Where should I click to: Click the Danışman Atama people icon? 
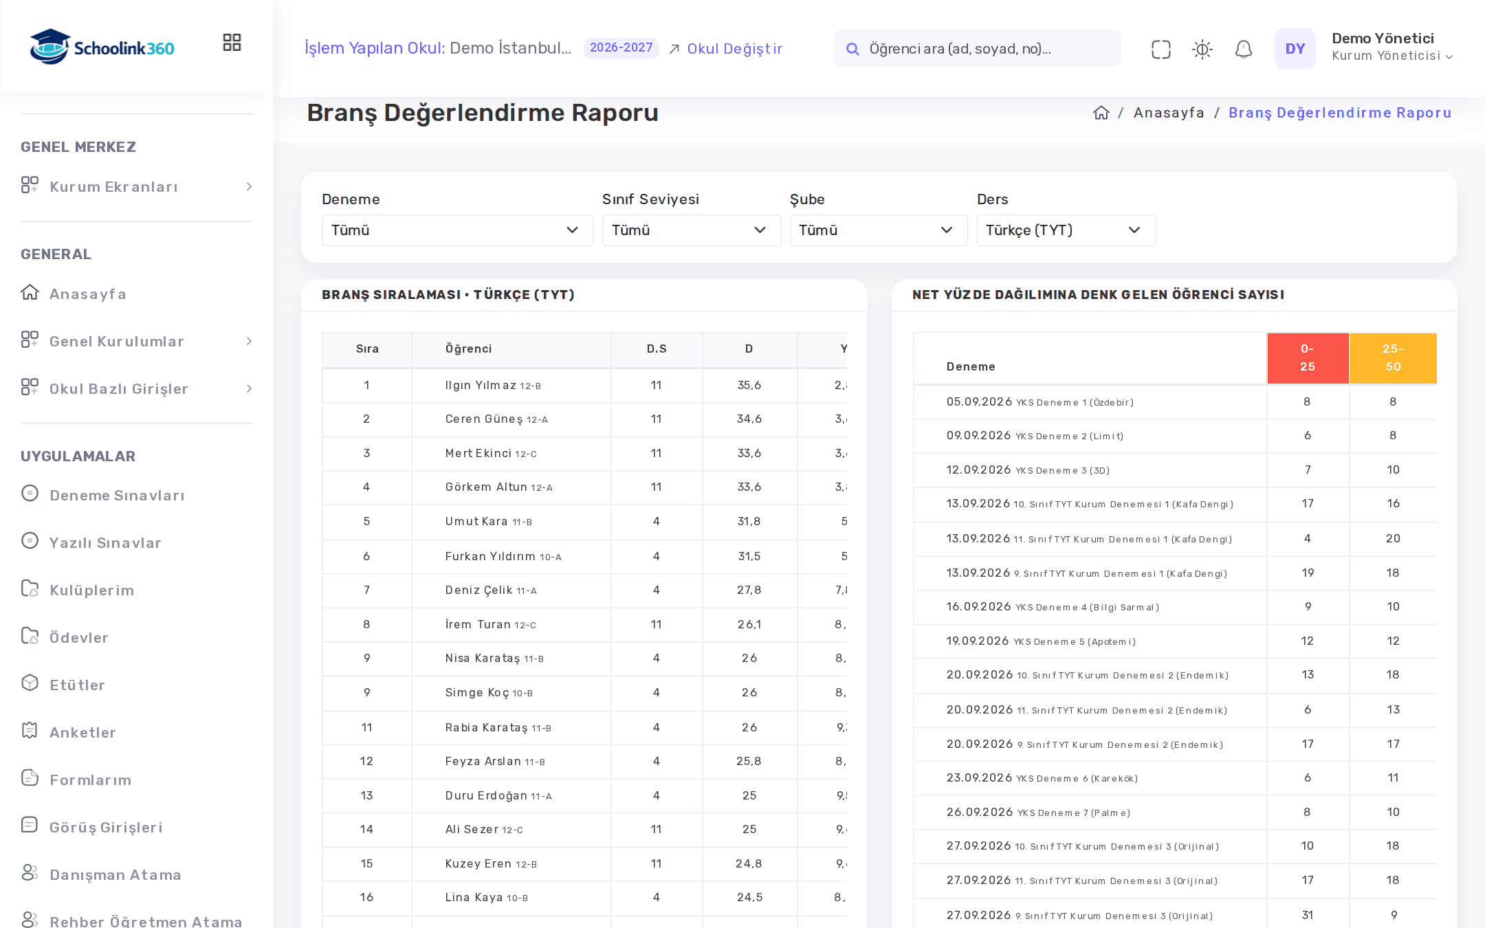click(30, 872)
